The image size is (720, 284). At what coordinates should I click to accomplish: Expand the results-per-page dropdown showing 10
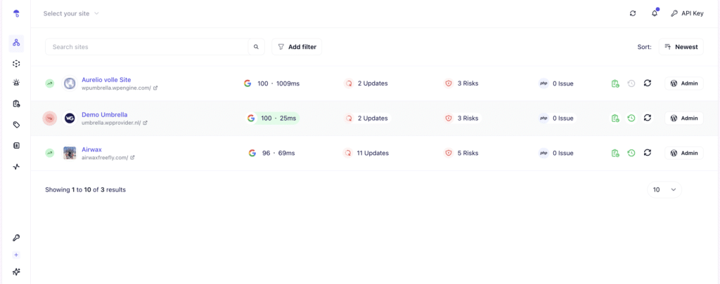click(664, 189)
